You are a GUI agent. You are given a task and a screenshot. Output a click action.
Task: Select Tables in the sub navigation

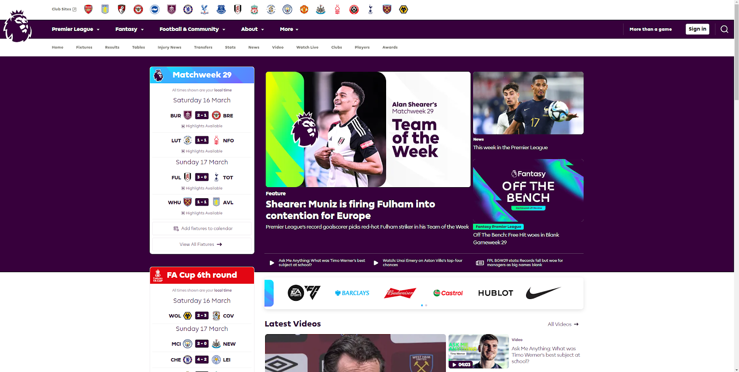point(139,47)
